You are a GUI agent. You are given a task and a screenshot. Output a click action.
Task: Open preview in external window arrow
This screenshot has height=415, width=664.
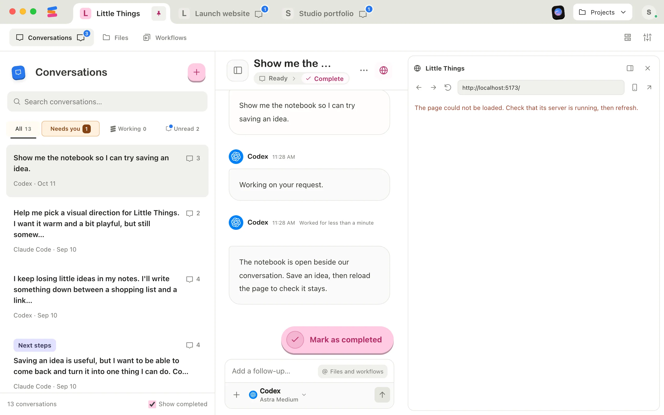point(649,88)
